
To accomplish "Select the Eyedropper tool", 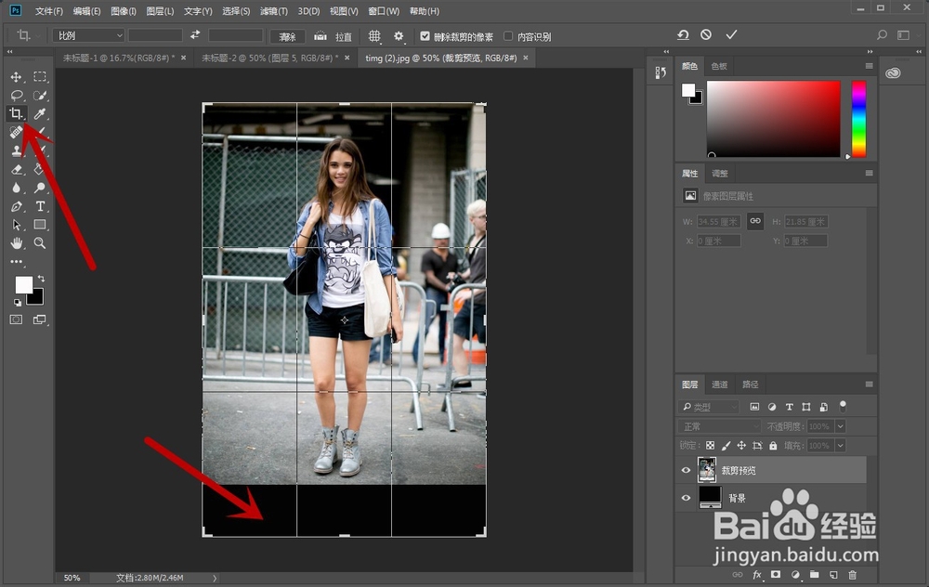I will tap(40, 114).
